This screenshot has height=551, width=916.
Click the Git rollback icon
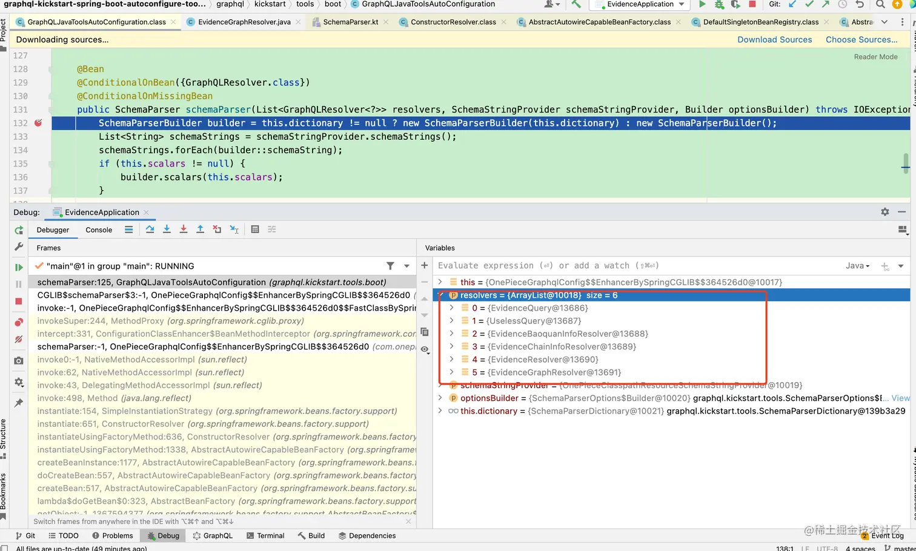pyautogui.click(x=860, y=4)
